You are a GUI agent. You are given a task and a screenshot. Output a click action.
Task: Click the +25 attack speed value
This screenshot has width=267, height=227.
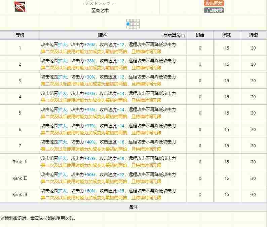[x=121, y=191]
